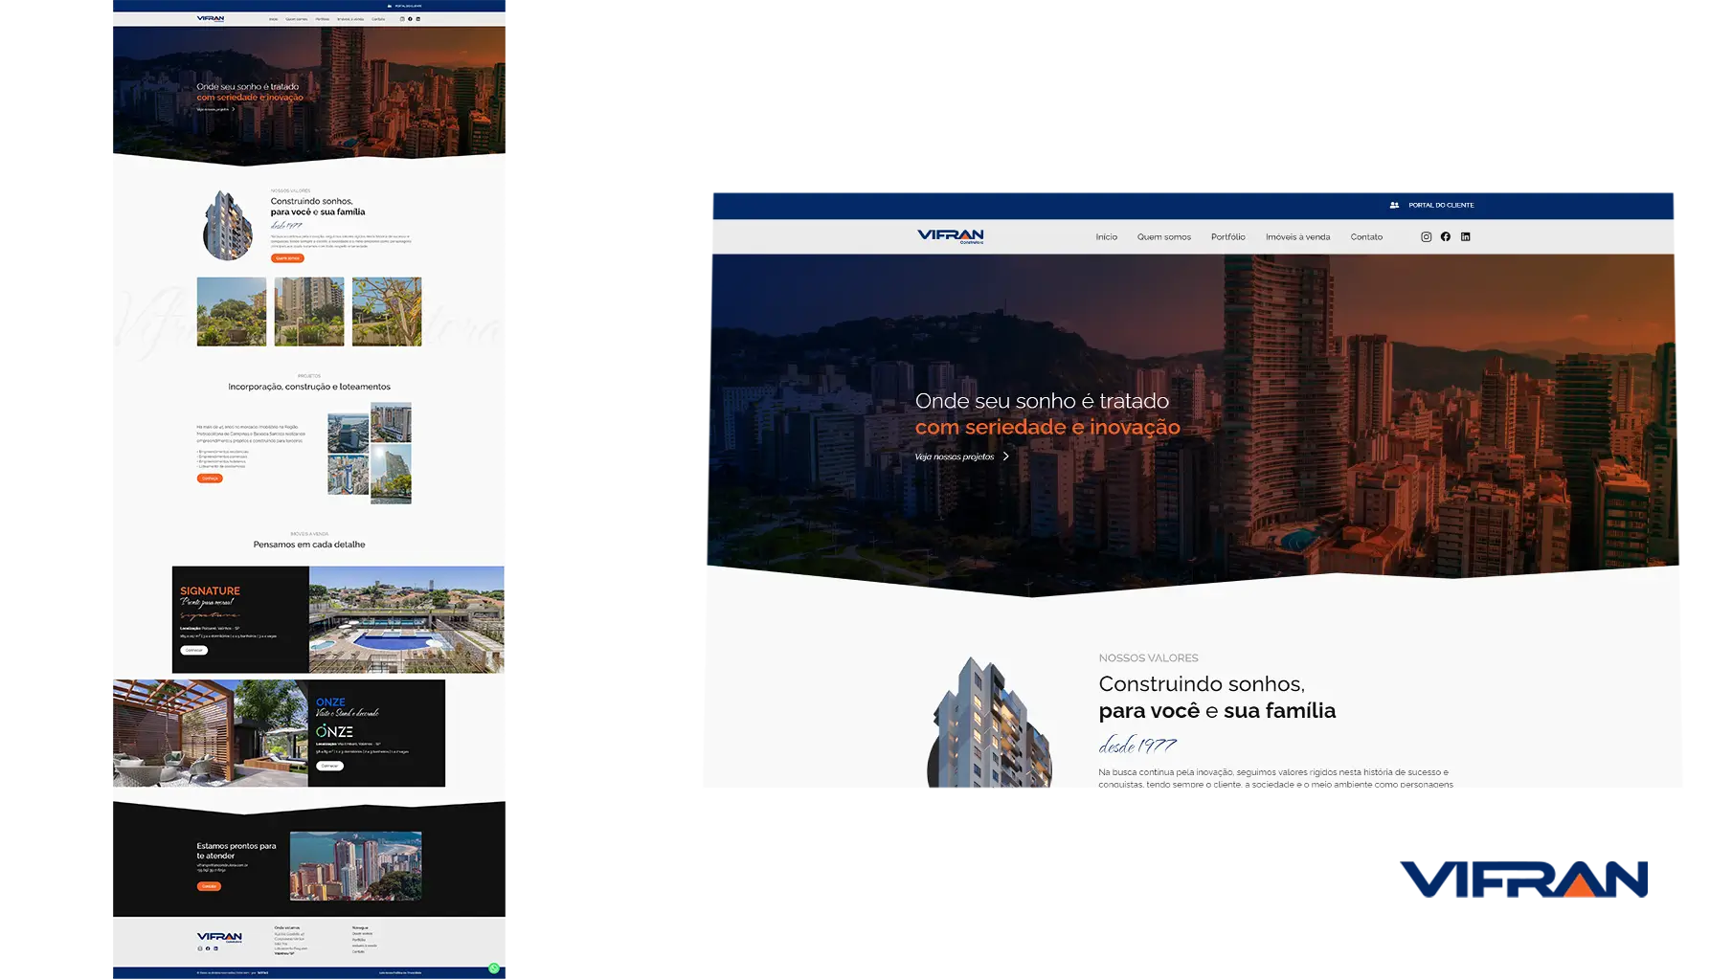This screenshot has height=980, width=1710.
Task: Open the third tree-branches photo thumbnail
Action: [387, 312]
